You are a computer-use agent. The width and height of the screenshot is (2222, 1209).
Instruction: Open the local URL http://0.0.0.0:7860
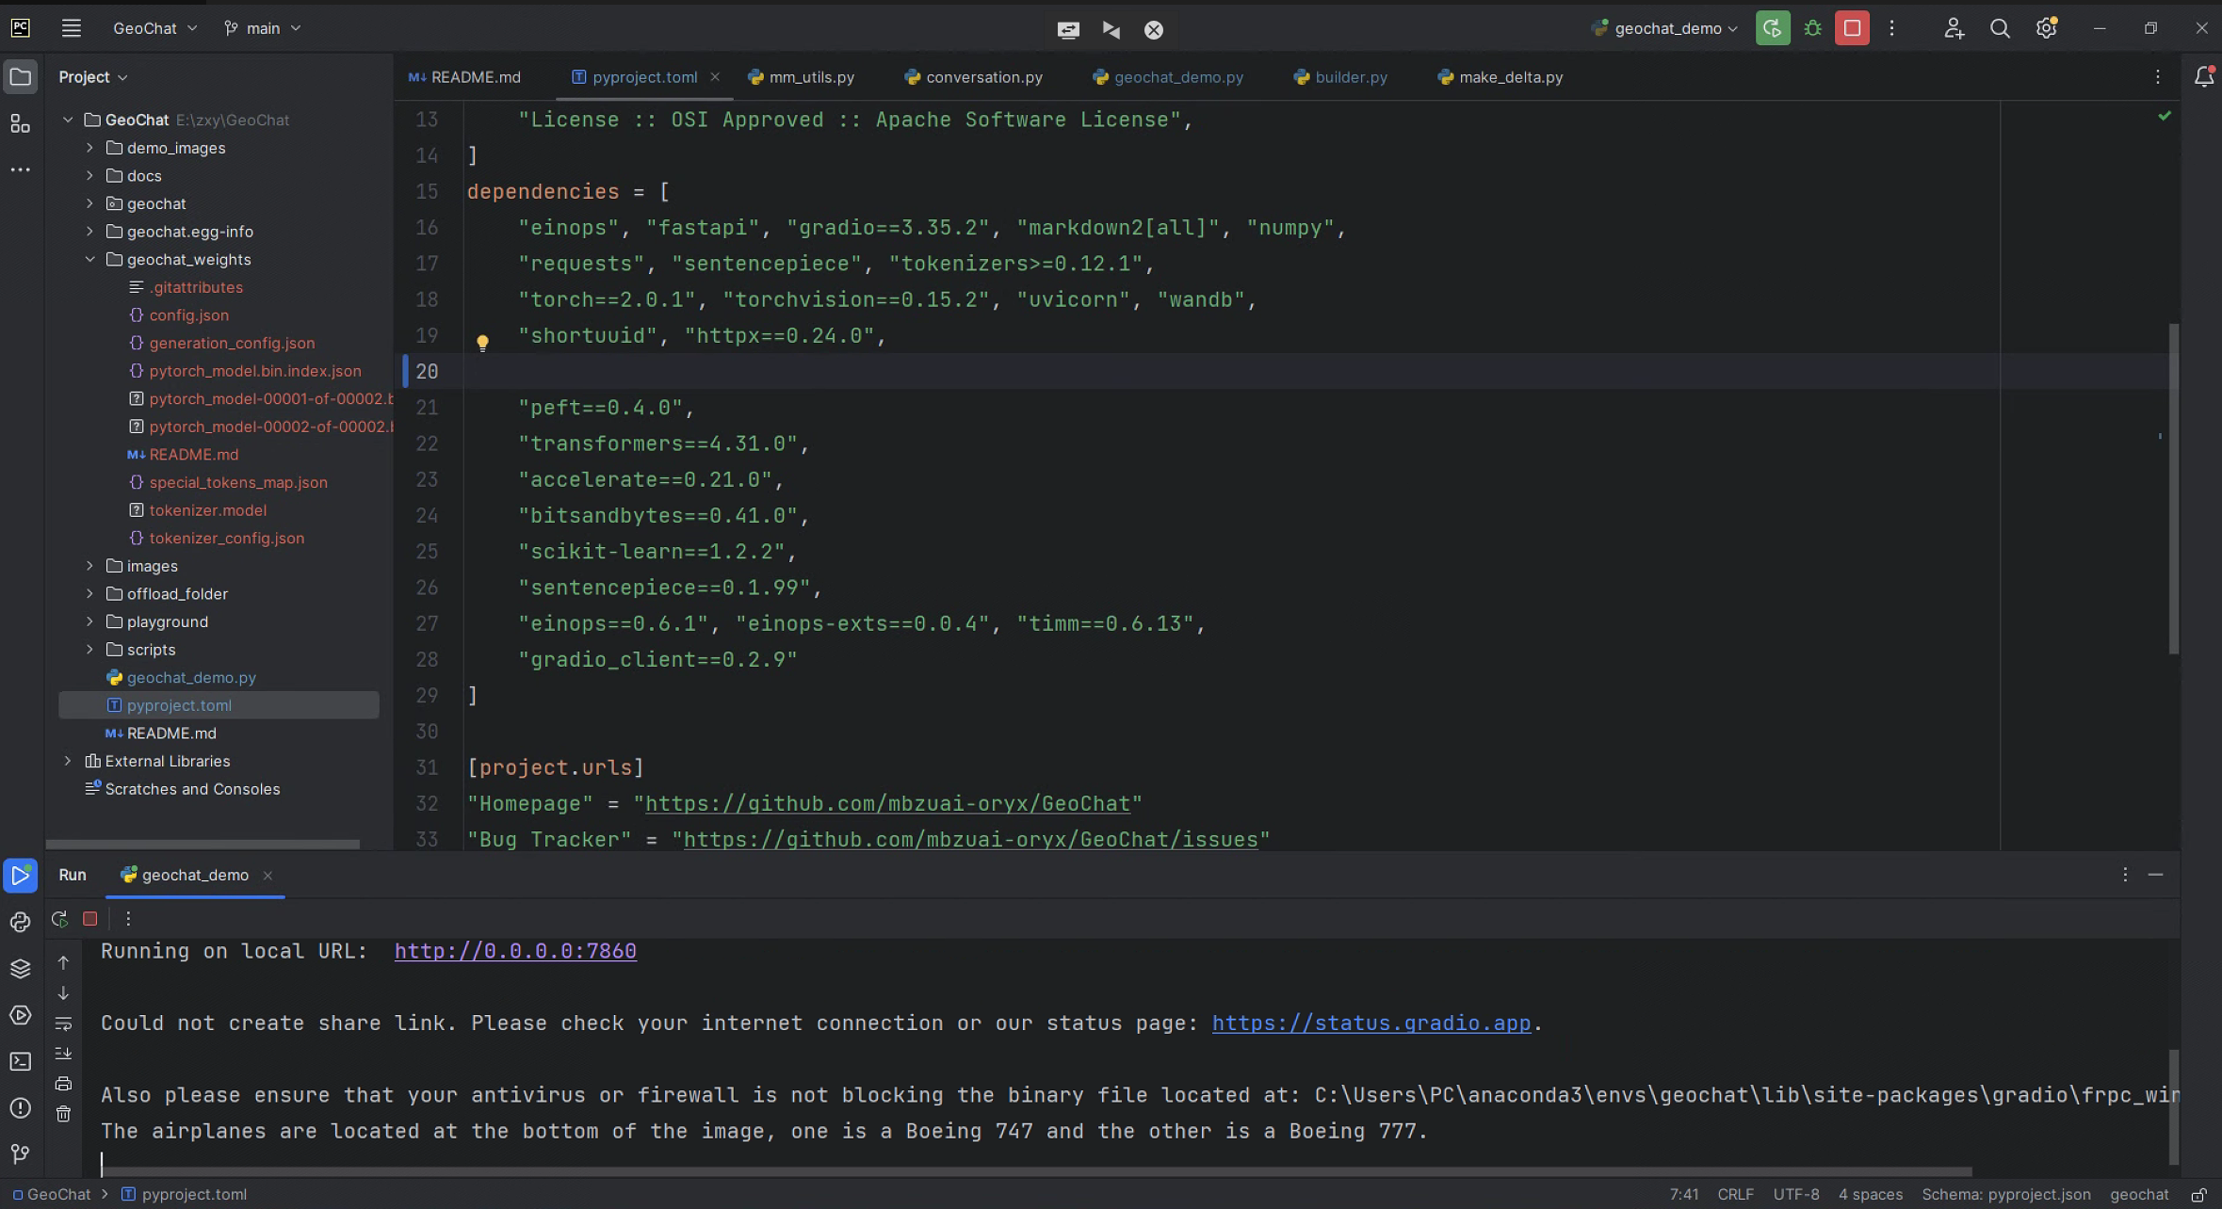513,951
